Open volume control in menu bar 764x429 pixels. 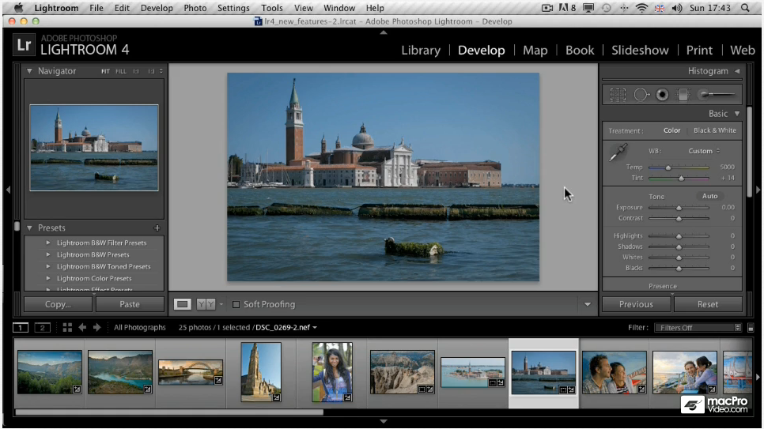pos(677,8)
